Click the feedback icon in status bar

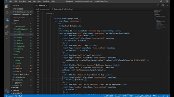[163, 96]
